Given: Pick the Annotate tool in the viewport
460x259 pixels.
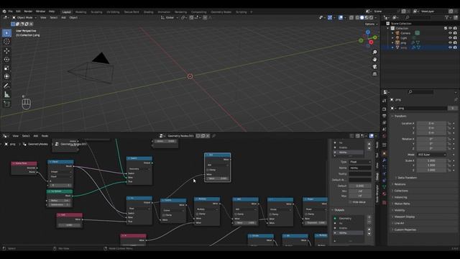Looking at the screenshot, I should (x=6, y=86).
